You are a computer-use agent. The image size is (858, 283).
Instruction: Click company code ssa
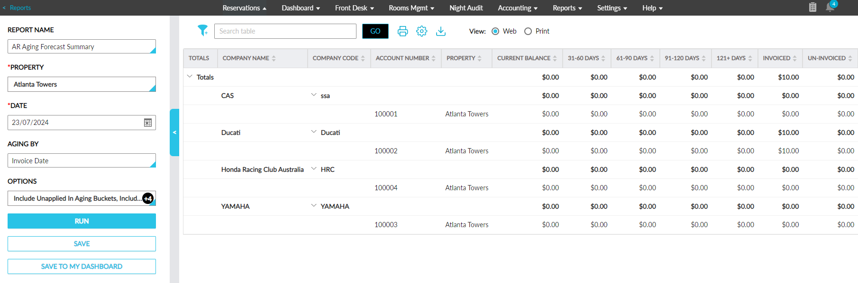[x=325, y=96]
